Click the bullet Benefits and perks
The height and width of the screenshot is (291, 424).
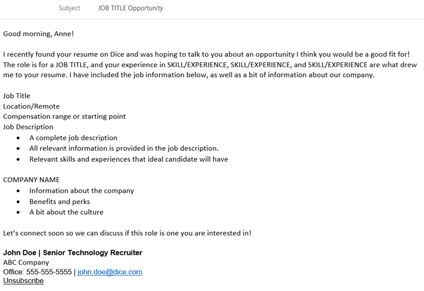tap(59, 202)
